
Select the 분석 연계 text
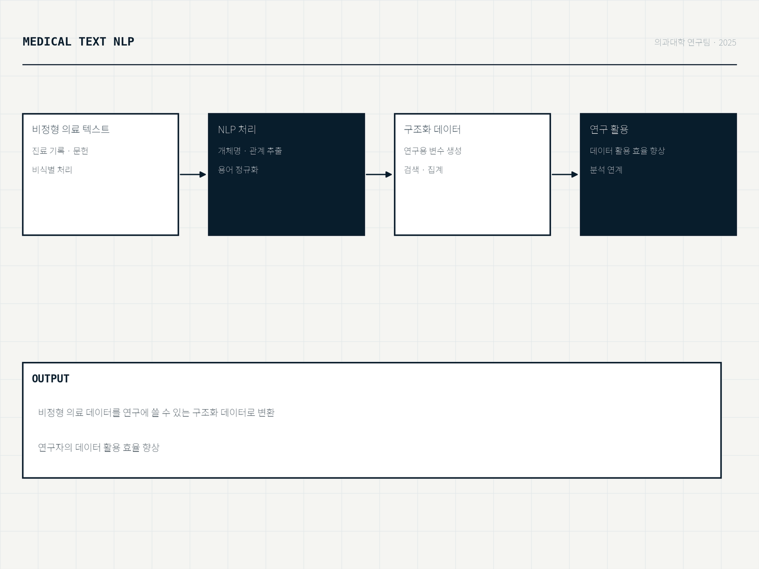tap(606, 170)
